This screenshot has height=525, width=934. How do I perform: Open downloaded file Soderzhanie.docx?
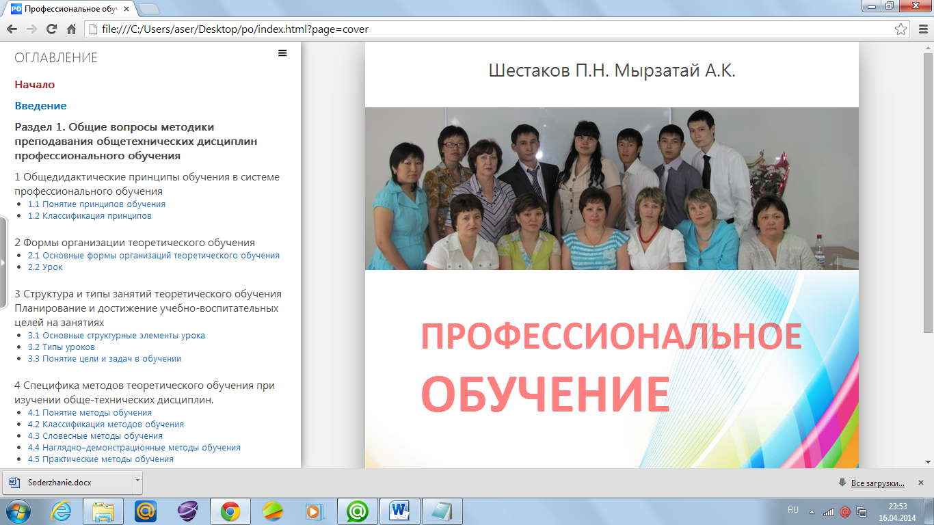(x=67, y=483)
